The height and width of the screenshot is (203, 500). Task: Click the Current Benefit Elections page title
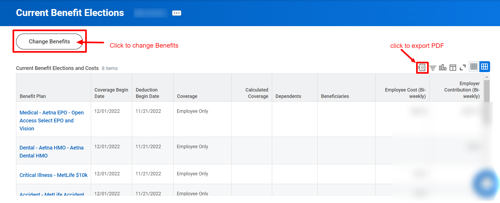pyautogui.click(x=70, y=13)
